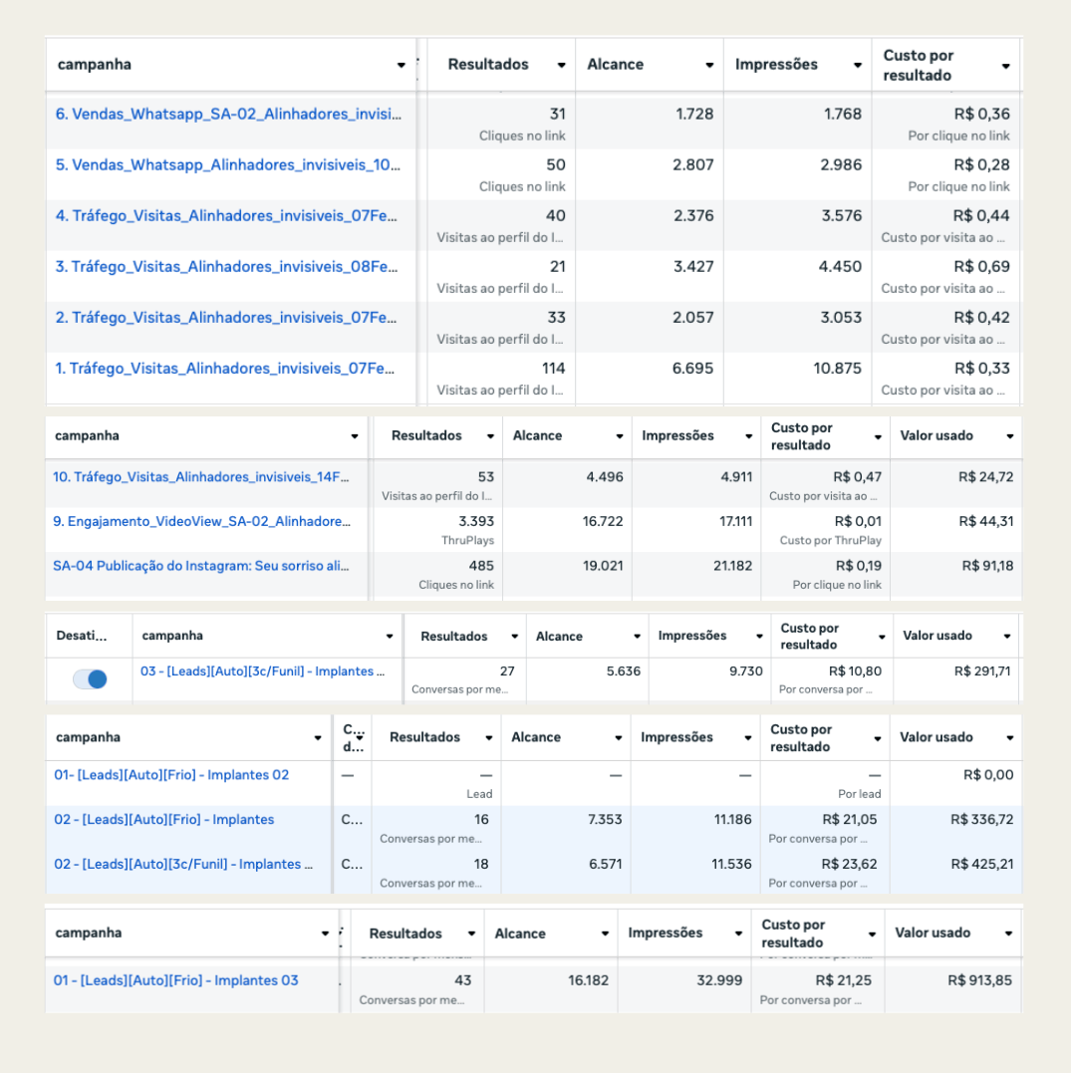Screen dimensions: 1071x1073
Task: Open the campanha column header dropdown
Action: 400,64
